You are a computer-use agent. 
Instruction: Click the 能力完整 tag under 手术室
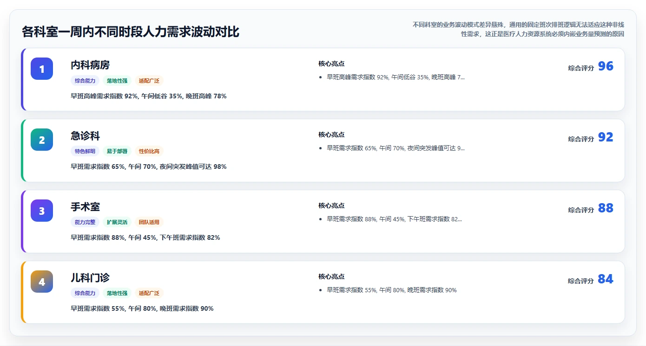click(x=85, y=222)
